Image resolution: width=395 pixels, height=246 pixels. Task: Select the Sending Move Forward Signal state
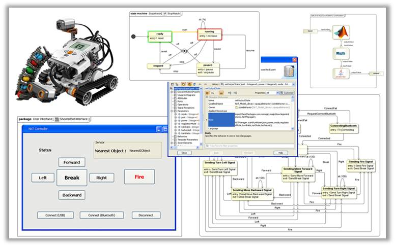(x=298, y=174)
